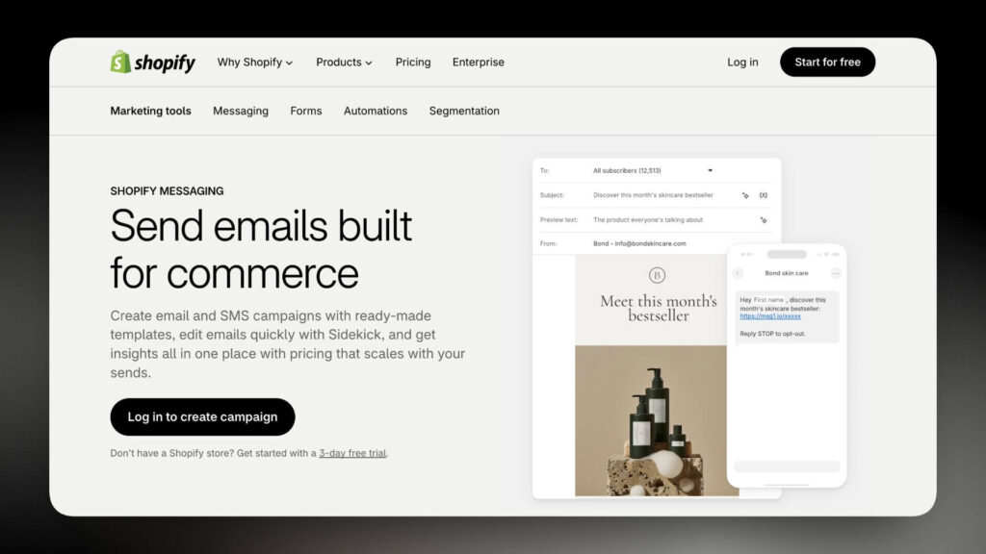Click the Log in link

coord(742,63)
